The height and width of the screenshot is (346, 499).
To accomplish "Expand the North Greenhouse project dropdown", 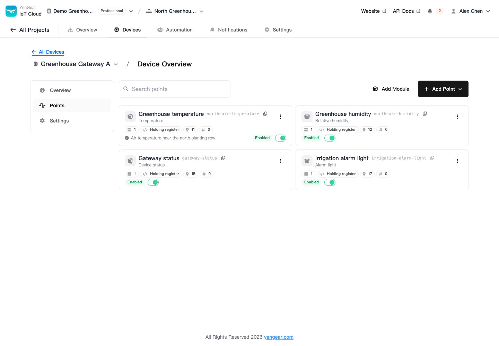I will tap(201, 11).
